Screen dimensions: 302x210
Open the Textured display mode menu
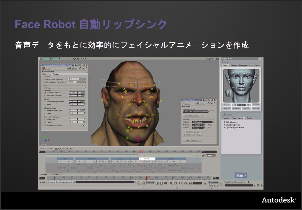click(210, 59)
